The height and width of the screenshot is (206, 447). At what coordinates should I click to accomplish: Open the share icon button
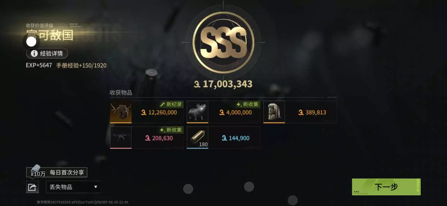tap(32, 187)
